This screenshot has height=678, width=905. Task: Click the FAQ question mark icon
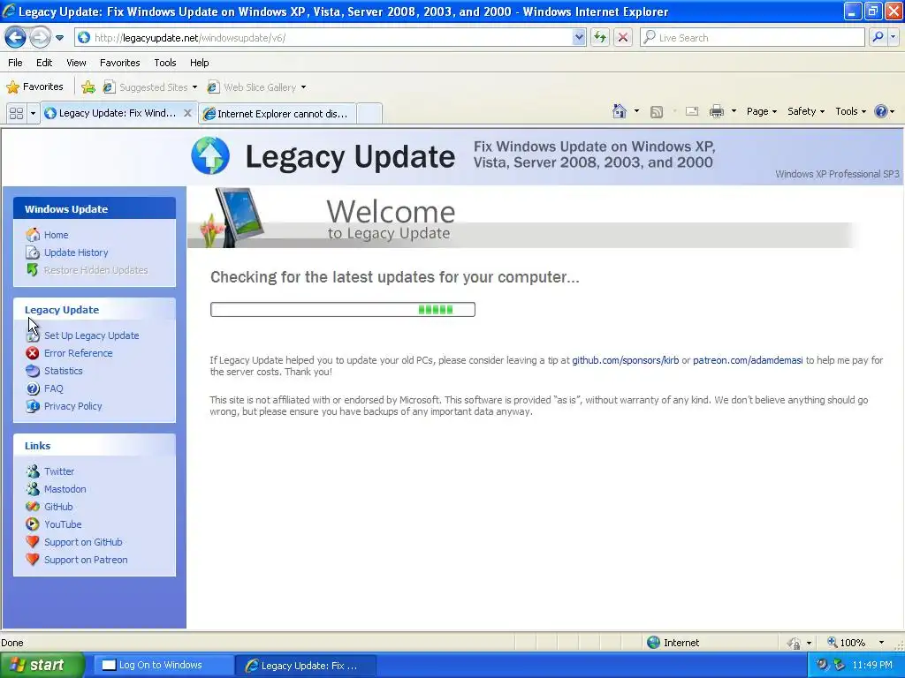[x=33, y=388]
